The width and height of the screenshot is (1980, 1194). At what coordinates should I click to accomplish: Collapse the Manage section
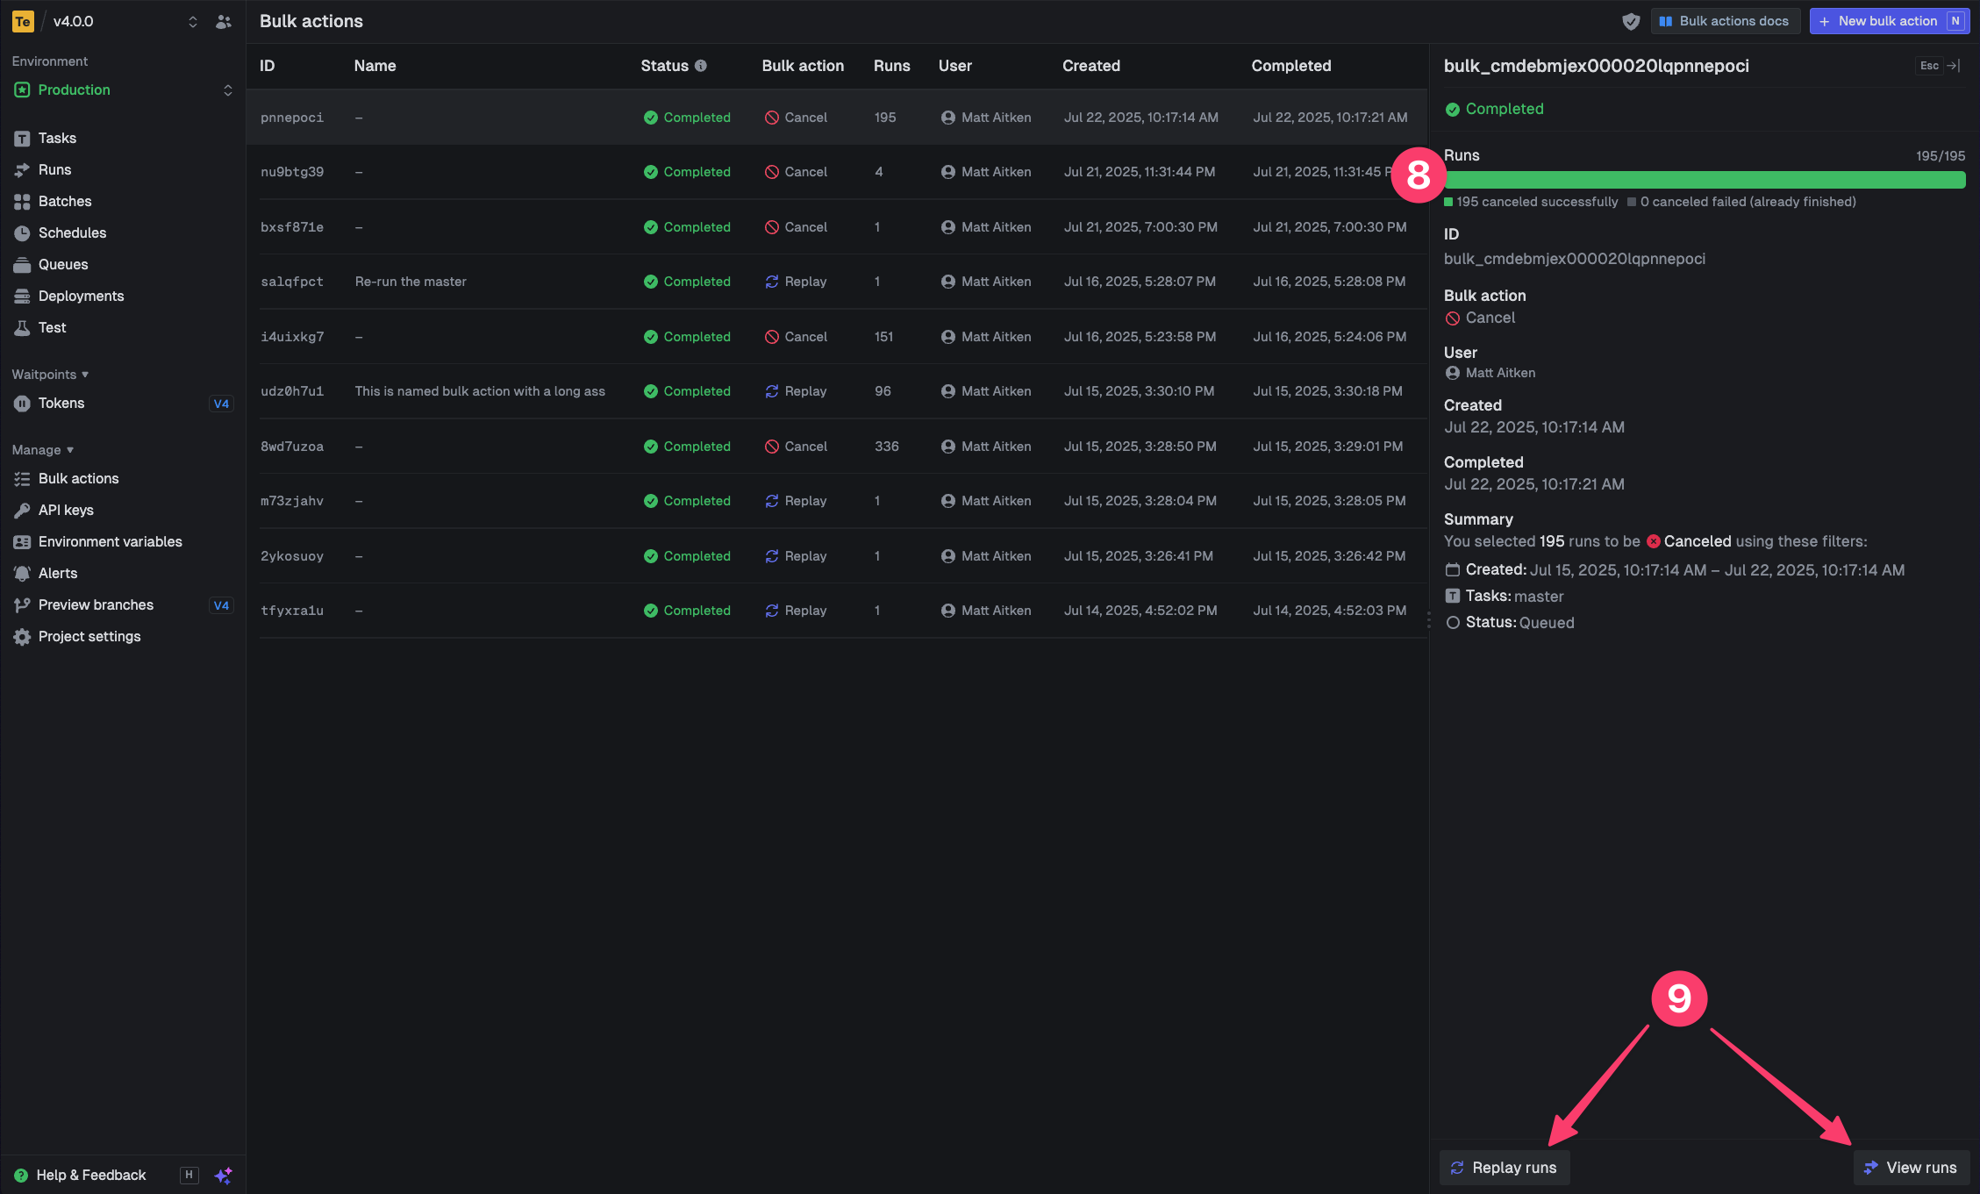coord(41,449)
